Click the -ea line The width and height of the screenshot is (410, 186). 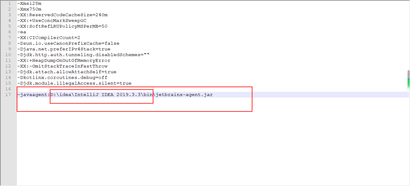(x=22, y=32)
